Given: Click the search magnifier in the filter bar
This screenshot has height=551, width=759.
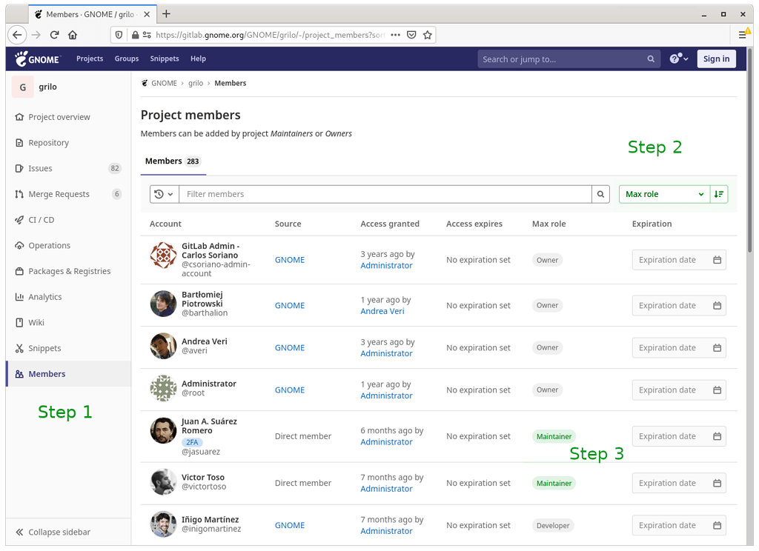Looking at the screenshot, I should 600,193.
